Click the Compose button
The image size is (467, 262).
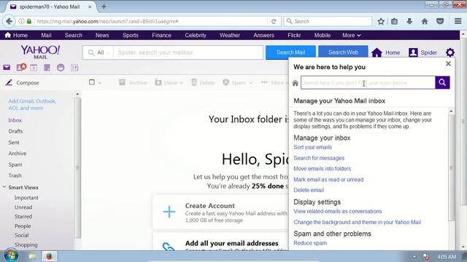click(22, 82)
